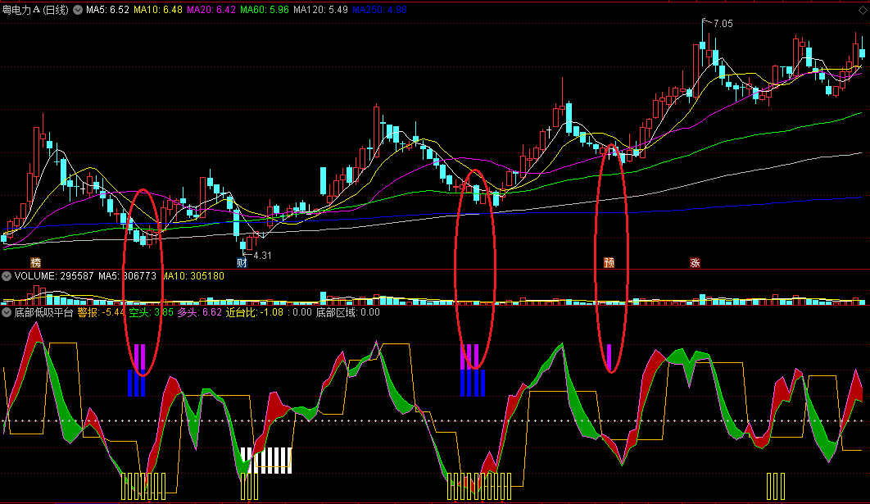Viewport: 870px width, 504px height.
Task: Select the MA10: 6.48 label
Action: 158,10
